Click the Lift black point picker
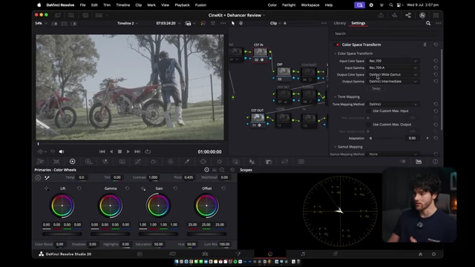This screenshot has height=267, width=475. click(46, 188)
